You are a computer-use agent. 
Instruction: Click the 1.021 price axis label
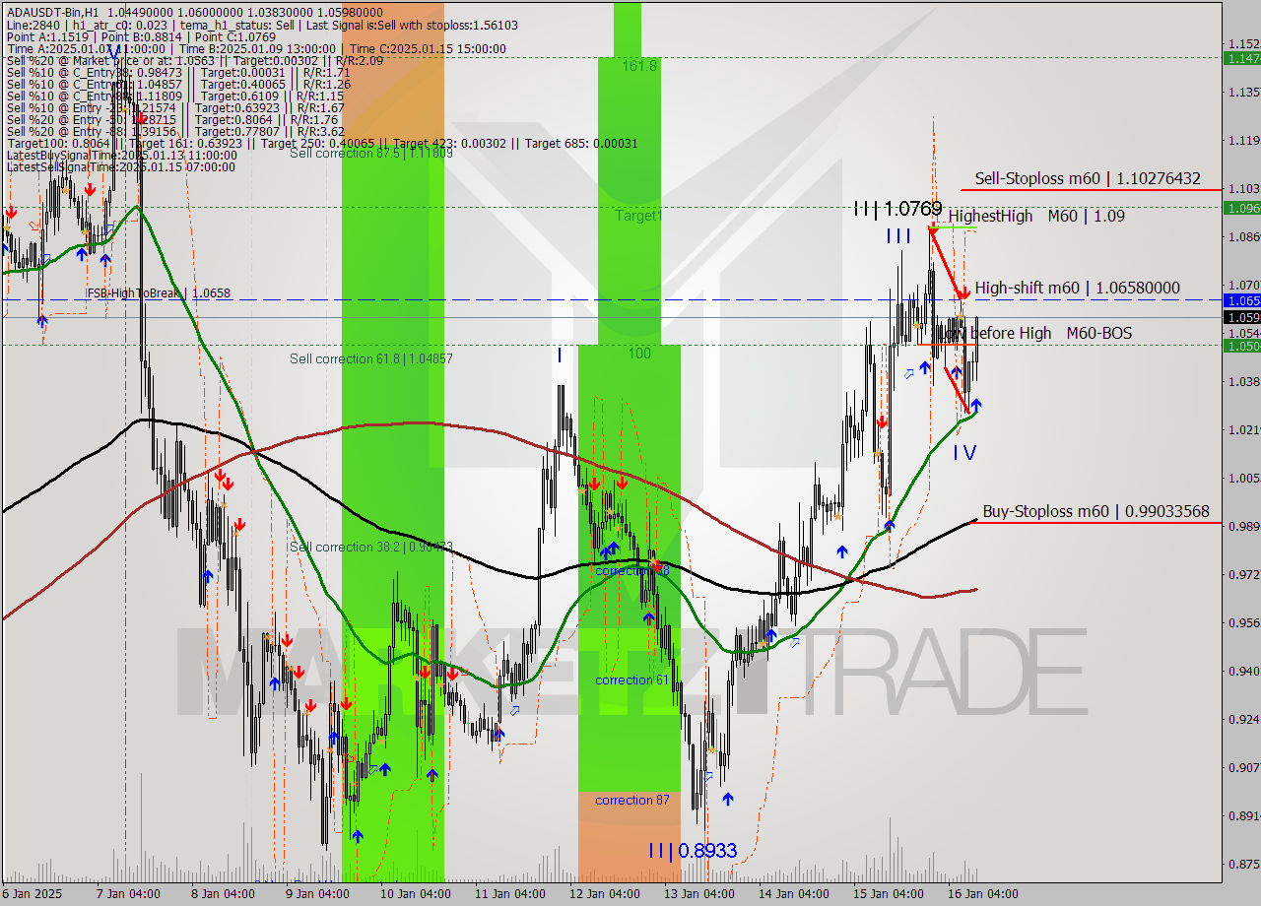pos(1243,429)
